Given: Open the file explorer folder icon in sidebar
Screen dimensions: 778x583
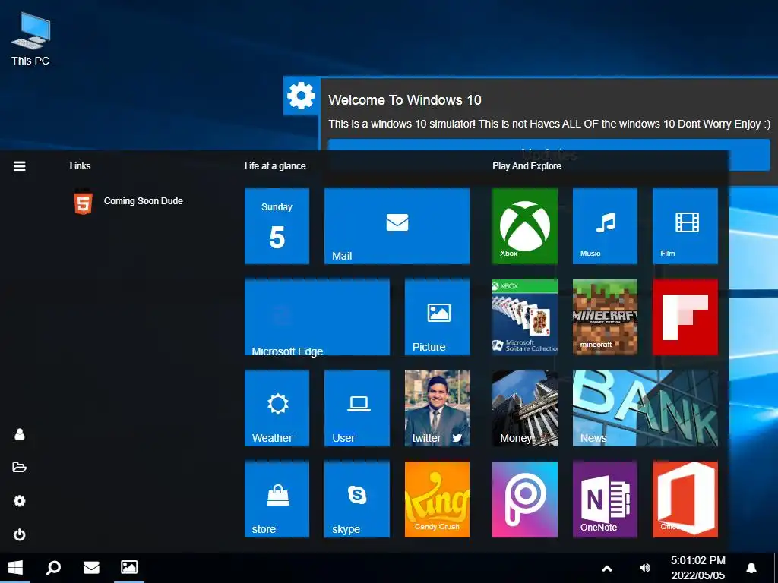Looking at the screenshot, I should click(x=19, y=467).
